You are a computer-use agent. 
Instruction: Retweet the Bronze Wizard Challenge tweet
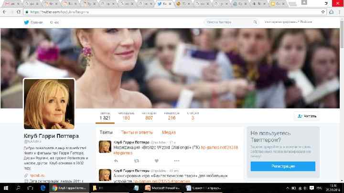coord(137,161)
